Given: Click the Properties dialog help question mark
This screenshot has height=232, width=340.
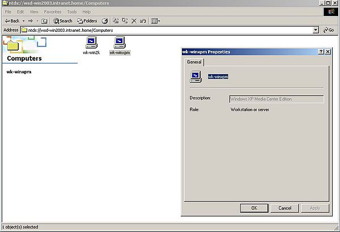Looking at the screenshot, I should 321,52.
